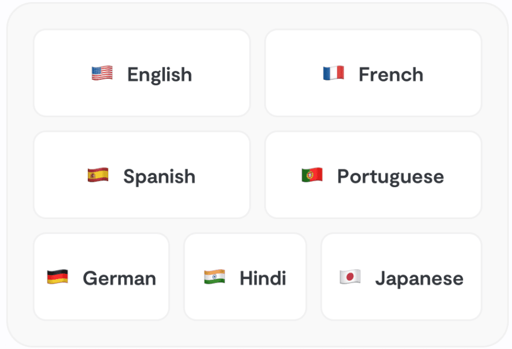Click the Spanish flag icon
Image resolution: width=512 pixels, height=349 pixels.
[98, 175]
